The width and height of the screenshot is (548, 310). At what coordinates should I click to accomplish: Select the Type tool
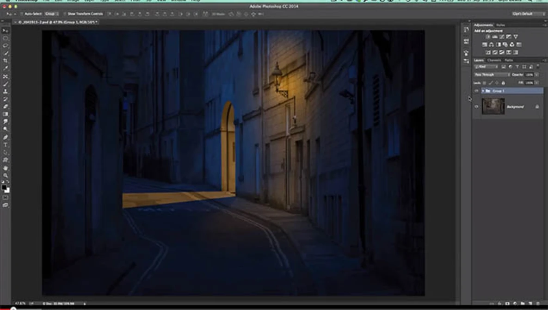point(5,145)
